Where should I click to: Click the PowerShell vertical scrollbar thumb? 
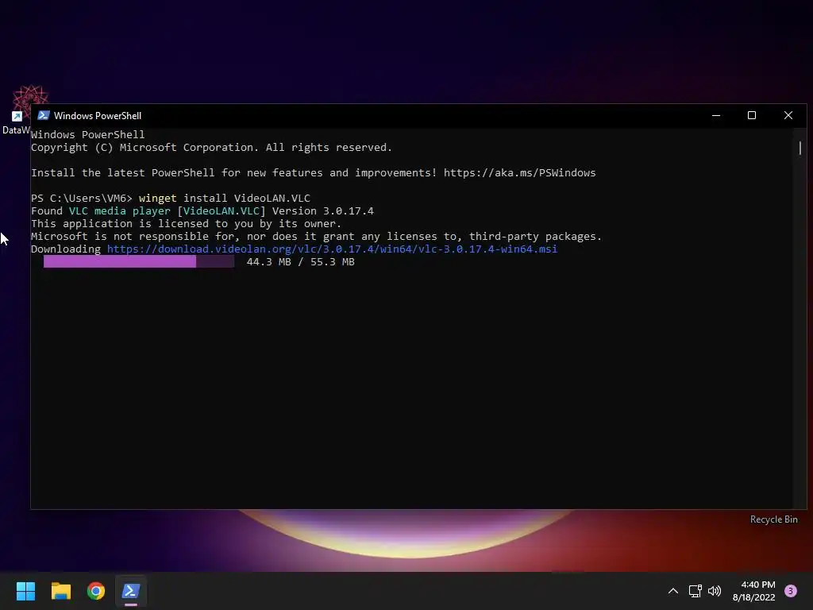800,149
